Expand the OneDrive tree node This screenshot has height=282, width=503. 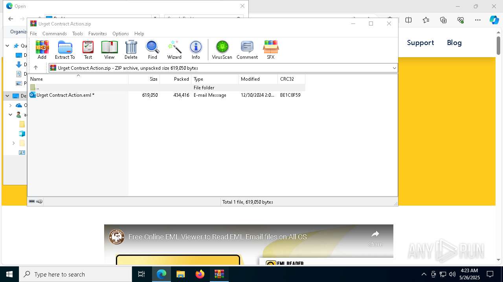pyautogui.click(x=11, y=105)
